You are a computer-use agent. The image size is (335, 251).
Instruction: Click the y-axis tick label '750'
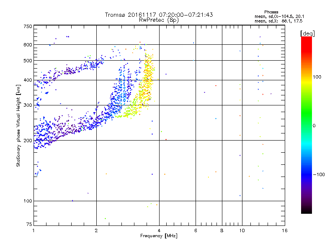tap(28, 26)
